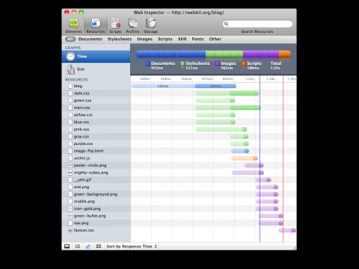The height and width of the screenshot is (269, 359).
Task: Click the dock-to-window icon
Action: (x=67, y=247)
